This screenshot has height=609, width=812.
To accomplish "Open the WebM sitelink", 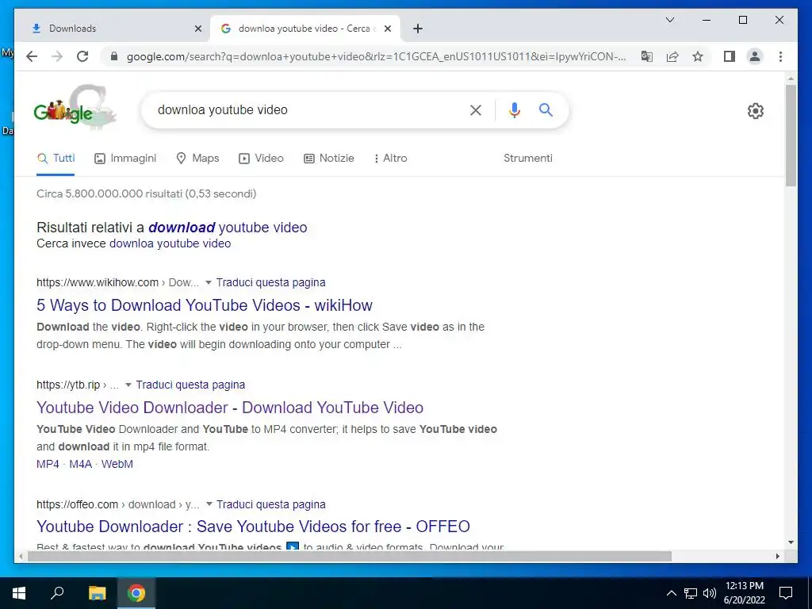I will pyautogui.click(x=117, y=464).
